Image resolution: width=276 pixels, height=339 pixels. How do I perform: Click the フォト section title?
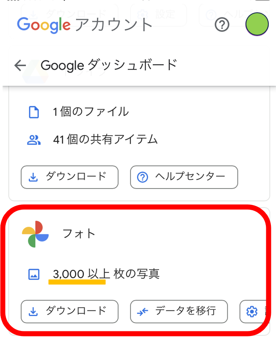(x=79, y=234)
